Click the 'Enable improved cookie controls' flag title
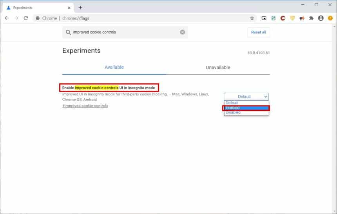This screenshot has height=214, width=337. (109, 88)
